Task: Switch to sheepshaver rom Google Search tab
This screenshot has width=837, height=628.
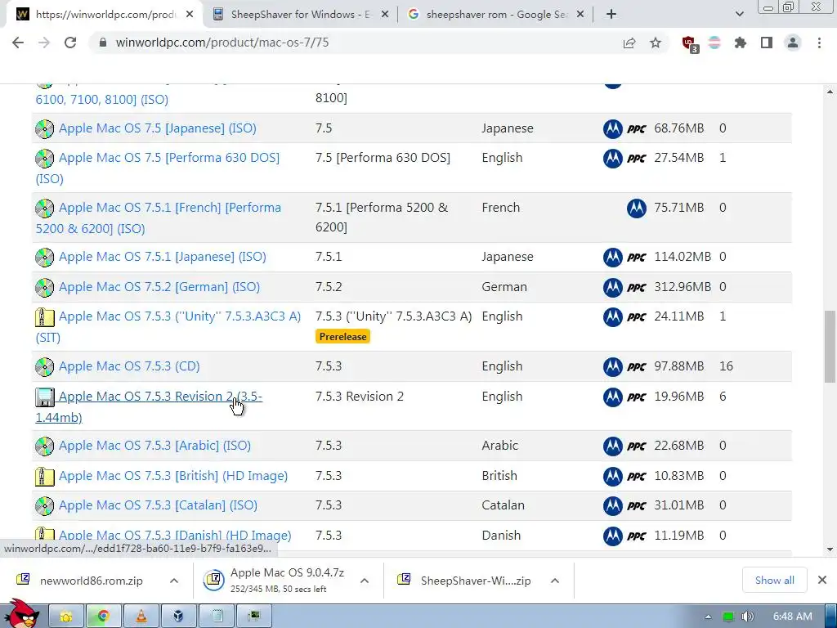Action: (496, 15)
